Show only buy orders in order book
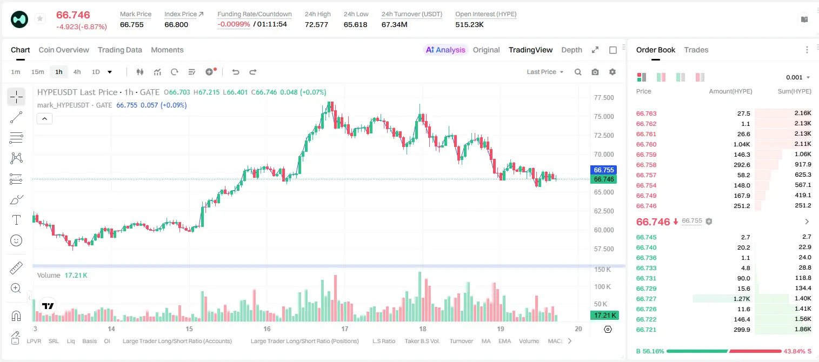The height and width of the screenshot is (362, 819). point(680,77)
